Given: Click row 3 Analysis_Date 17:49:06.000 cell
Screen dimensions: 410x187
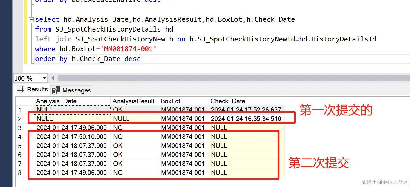Looking at the screenshot, I should 72,128.
